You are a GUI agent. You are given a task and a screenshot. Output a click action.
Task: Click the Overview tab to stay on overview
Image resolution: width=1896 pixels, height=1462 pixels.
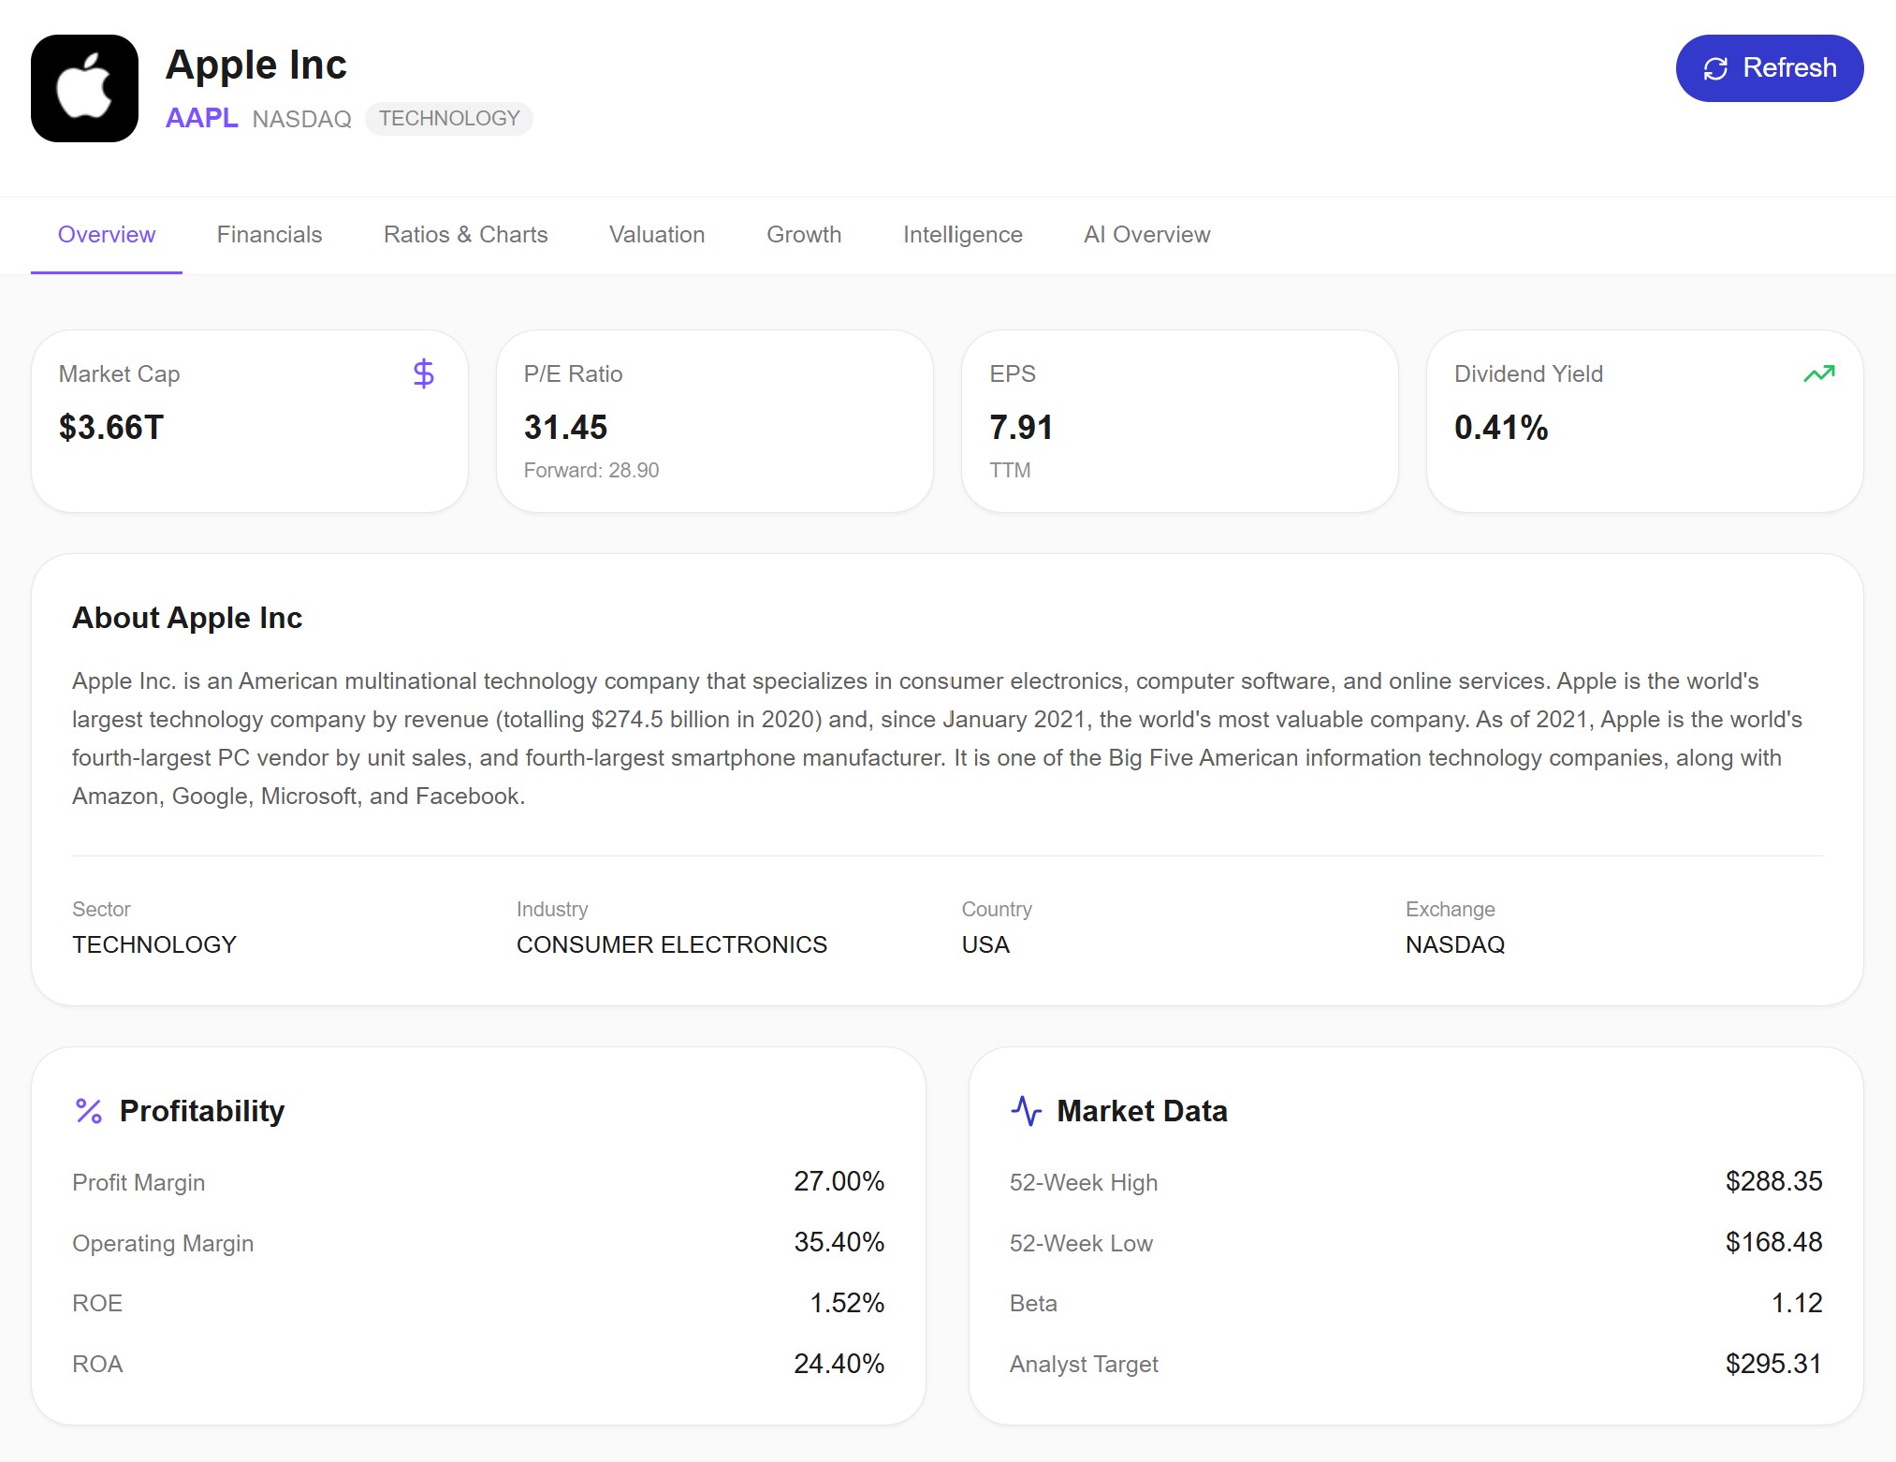coord(106,235)
